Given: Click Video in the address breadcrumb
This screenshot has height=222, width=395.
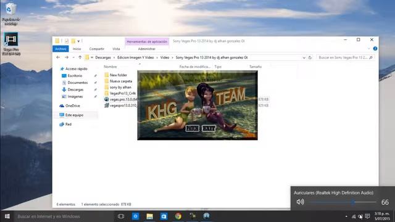Looking at the screenshot, I should [x=165, y=57].
